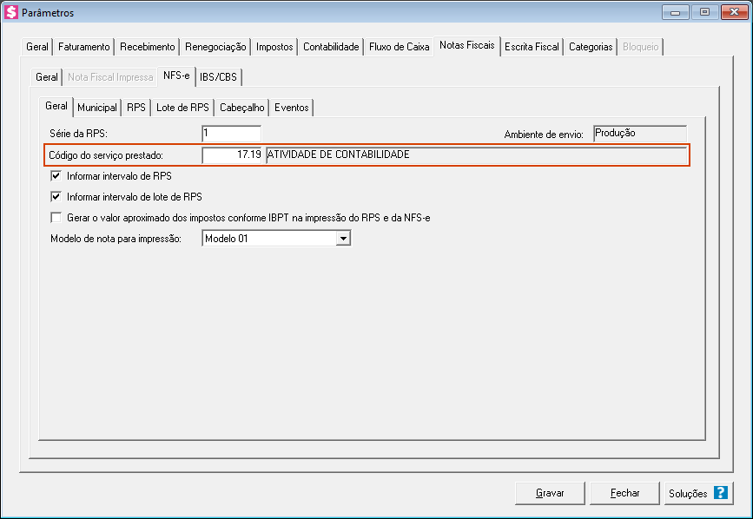Switch to the Eventos tab

click(291, 108)
